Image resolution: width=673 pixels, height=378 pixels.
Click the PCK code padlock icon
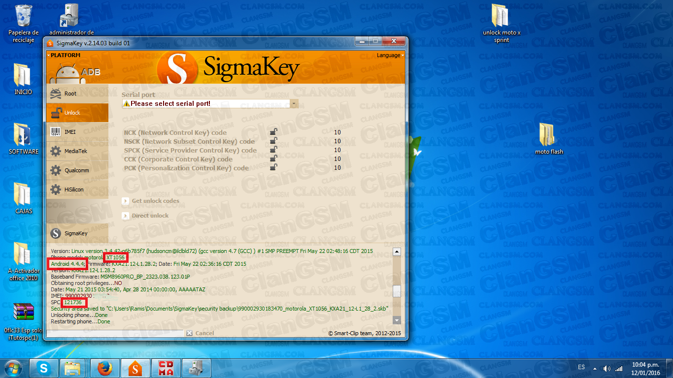[273, 167]
